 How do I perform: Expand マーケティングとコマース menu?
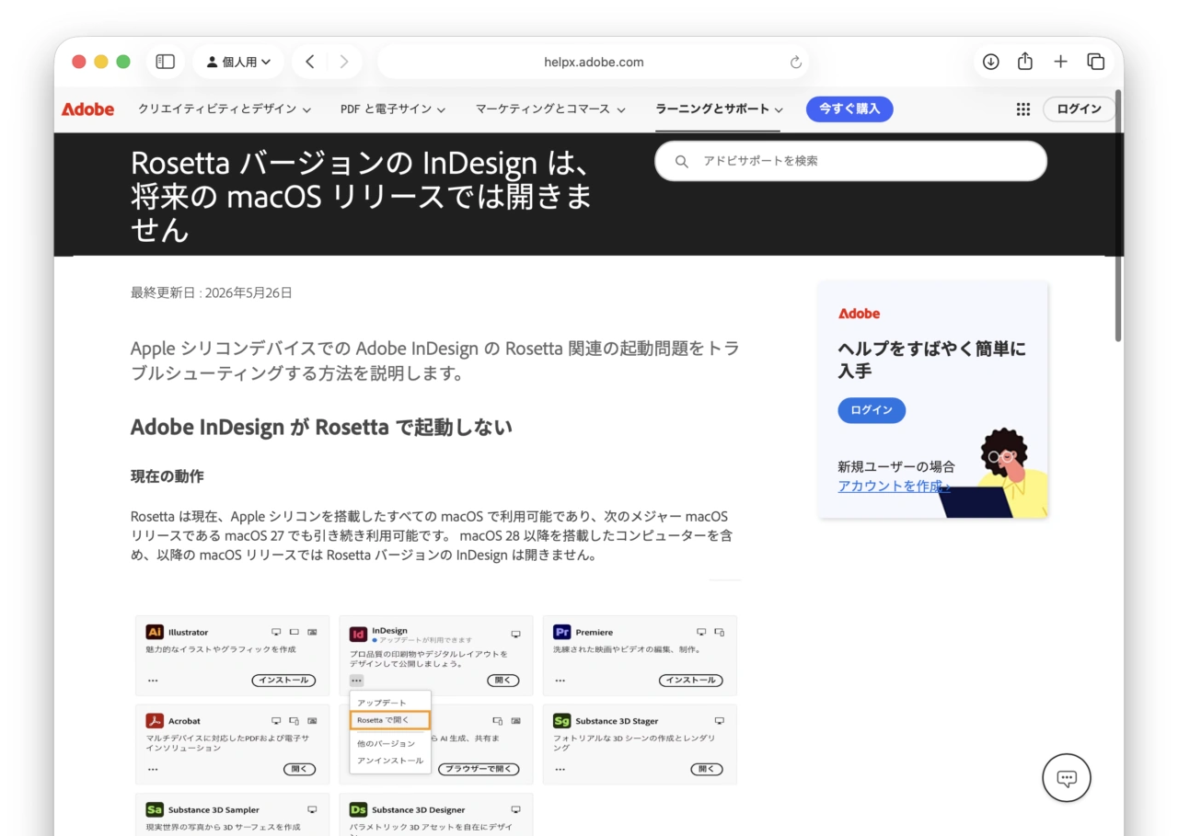550,109
